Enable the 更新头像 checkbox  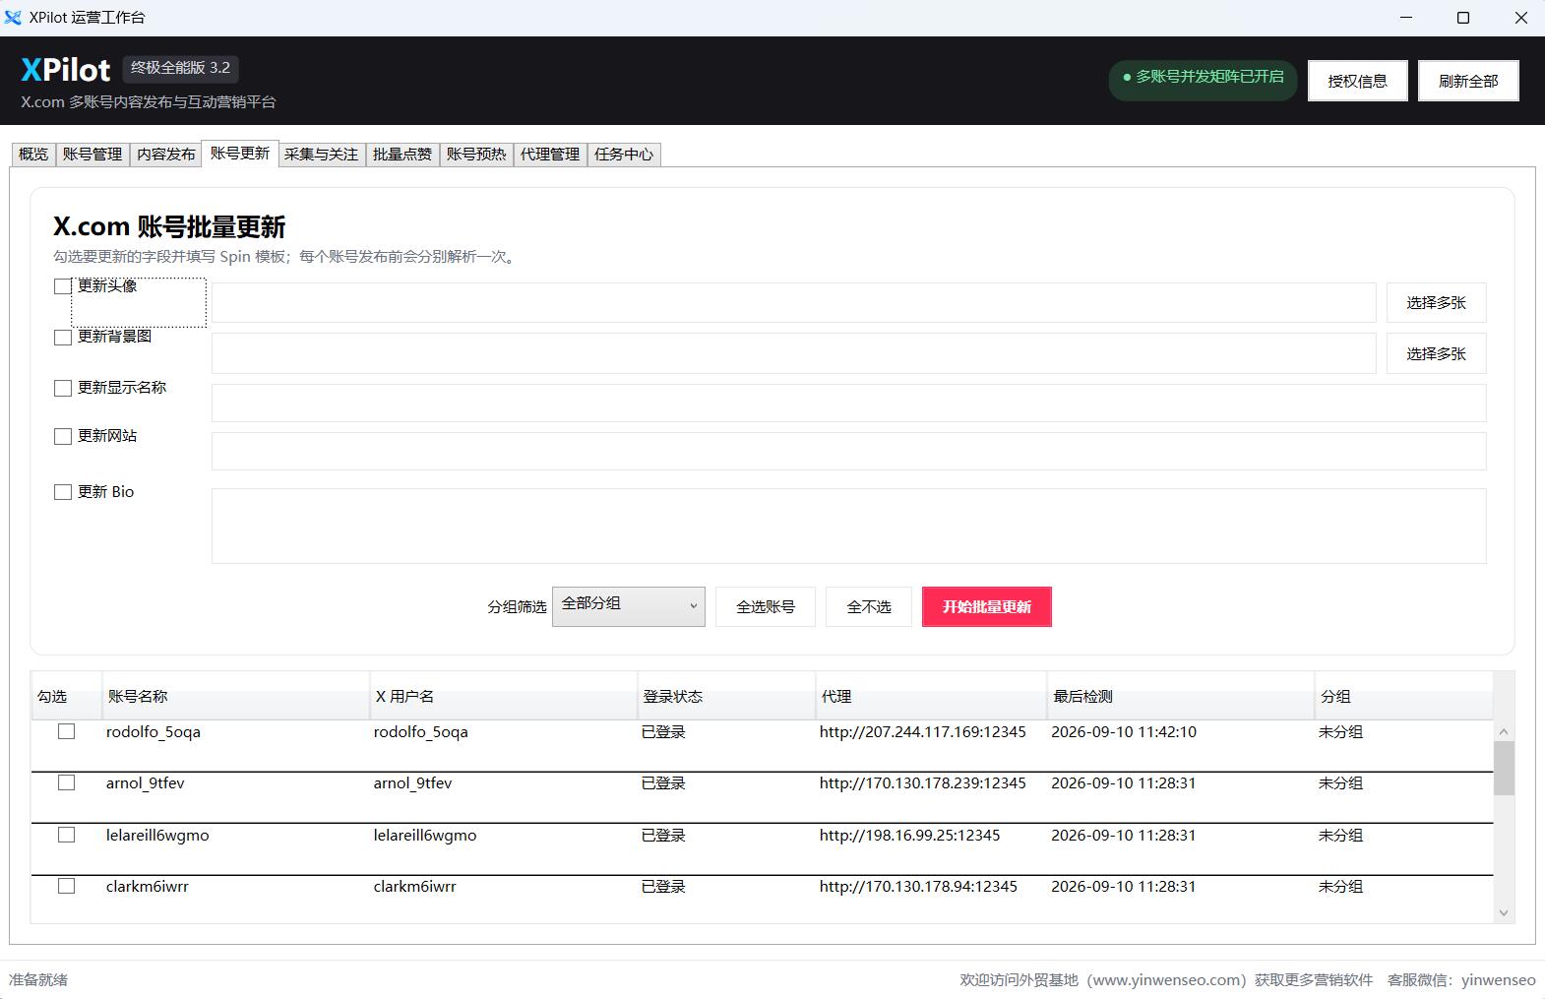click(x=63, y=286)
